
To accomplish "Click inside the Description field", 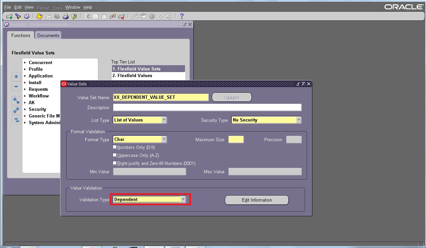I will [206, 107].
